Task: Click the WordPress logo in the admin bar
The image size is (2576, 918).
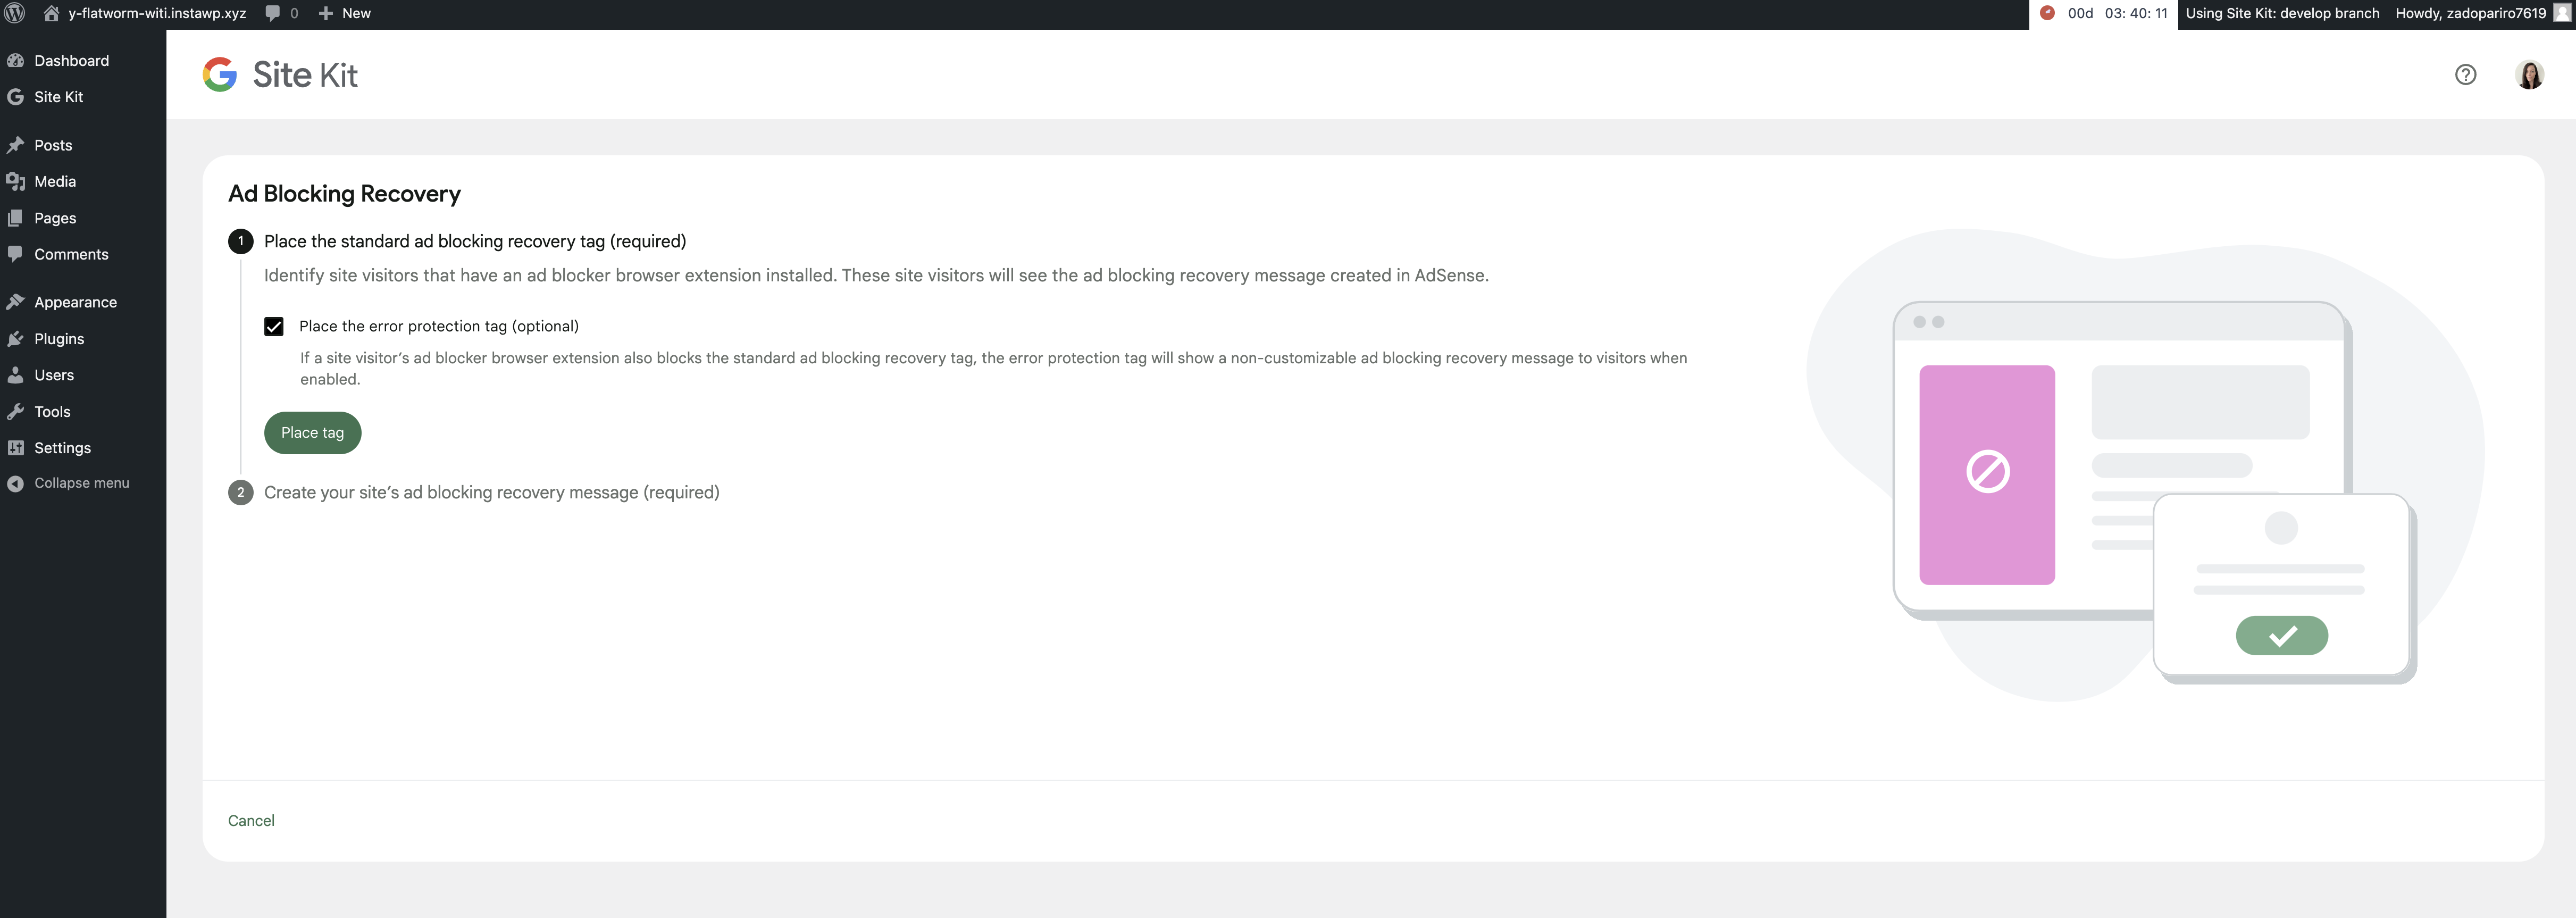Action: coord(14,14)
